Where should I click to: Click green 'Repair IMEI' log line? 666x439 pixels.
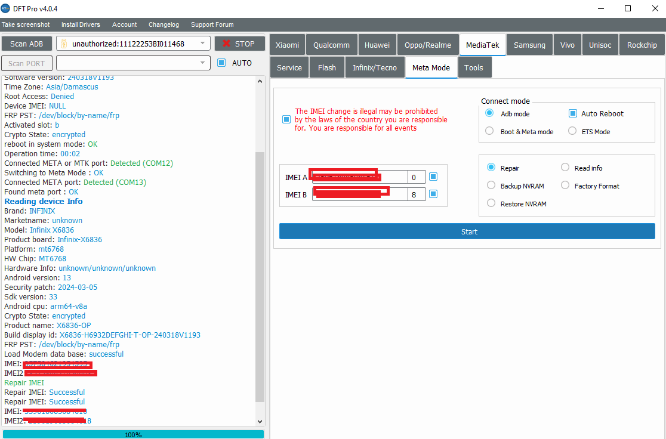click(x=24, y=382)
